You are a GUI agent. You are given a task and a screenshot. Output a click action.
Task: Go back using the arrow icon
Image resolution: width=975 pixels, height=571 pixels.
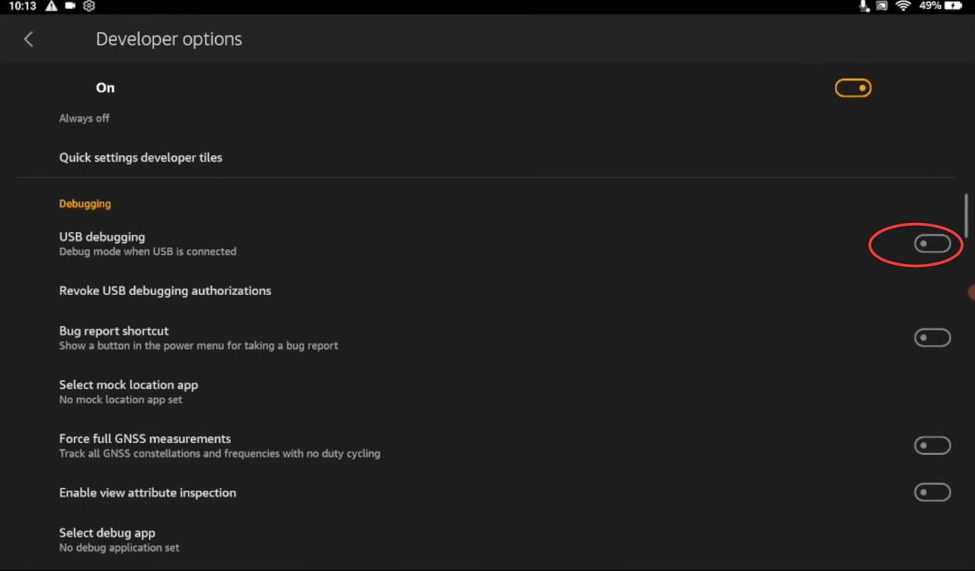(29, 39)
